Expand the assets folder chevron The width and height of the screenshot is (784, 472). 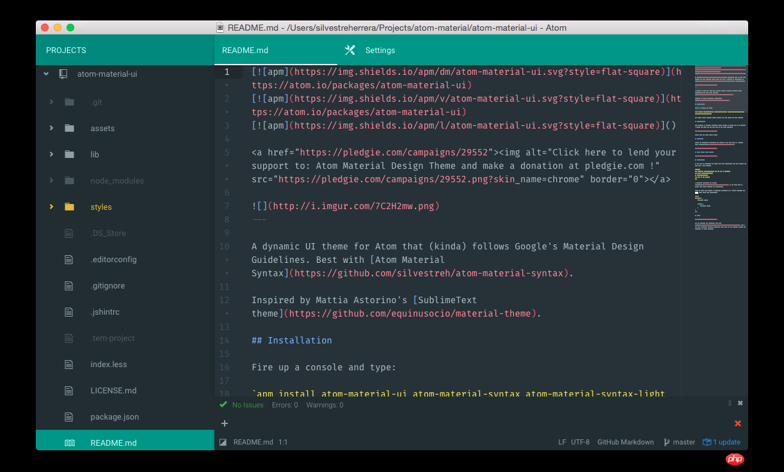(x=51, y=128)
